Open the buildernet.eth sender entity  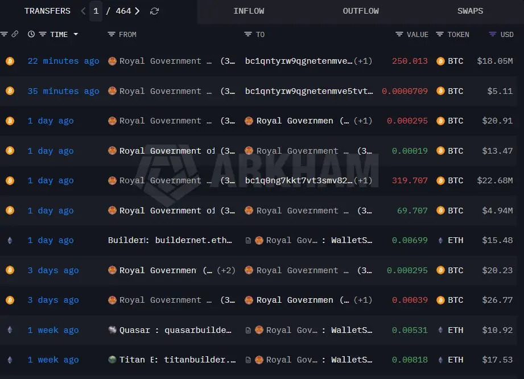tap(170, 240)
